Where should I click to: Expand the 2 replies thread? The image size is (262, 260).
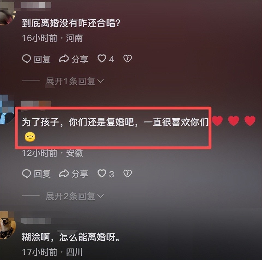[x=75, y=196]
